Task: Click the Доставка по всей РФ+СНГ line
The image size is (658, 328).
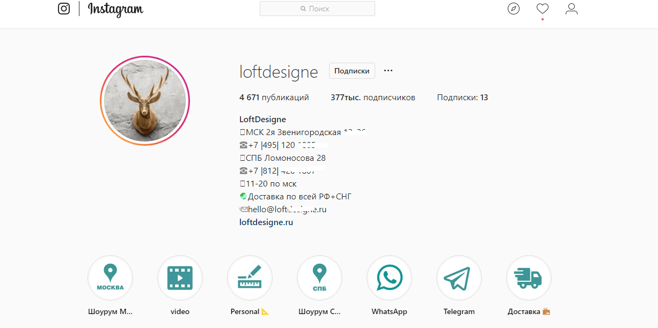Action: (296, 197)
